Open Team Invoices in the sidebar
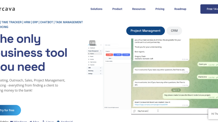Image resolution: width=218 pixels, height=122 pixels. pyautogui.click(x=92, y=62)
